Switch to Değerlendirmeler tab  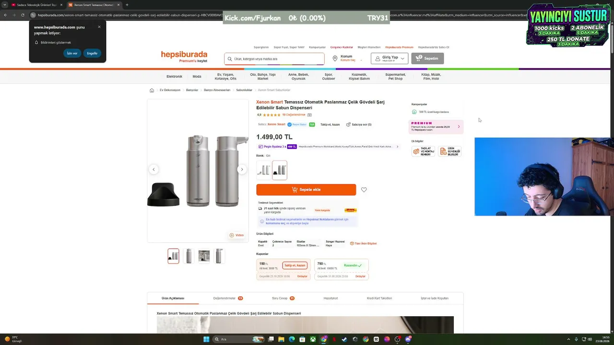click(x=228, y=298)
